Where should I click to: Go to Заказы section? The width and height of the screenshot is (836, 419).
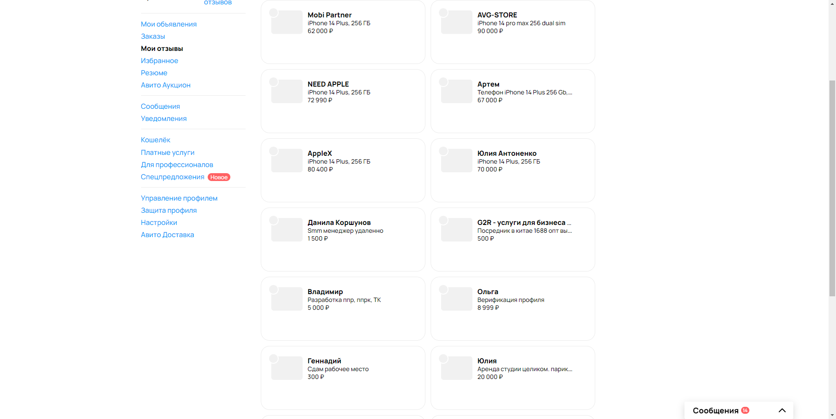(153, 36)
